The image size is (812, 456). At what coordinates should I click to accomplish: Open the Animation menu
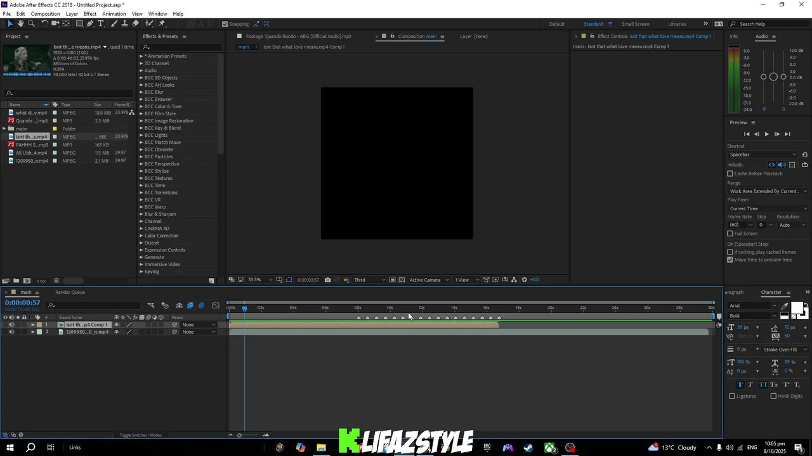(x=114, y=14)
